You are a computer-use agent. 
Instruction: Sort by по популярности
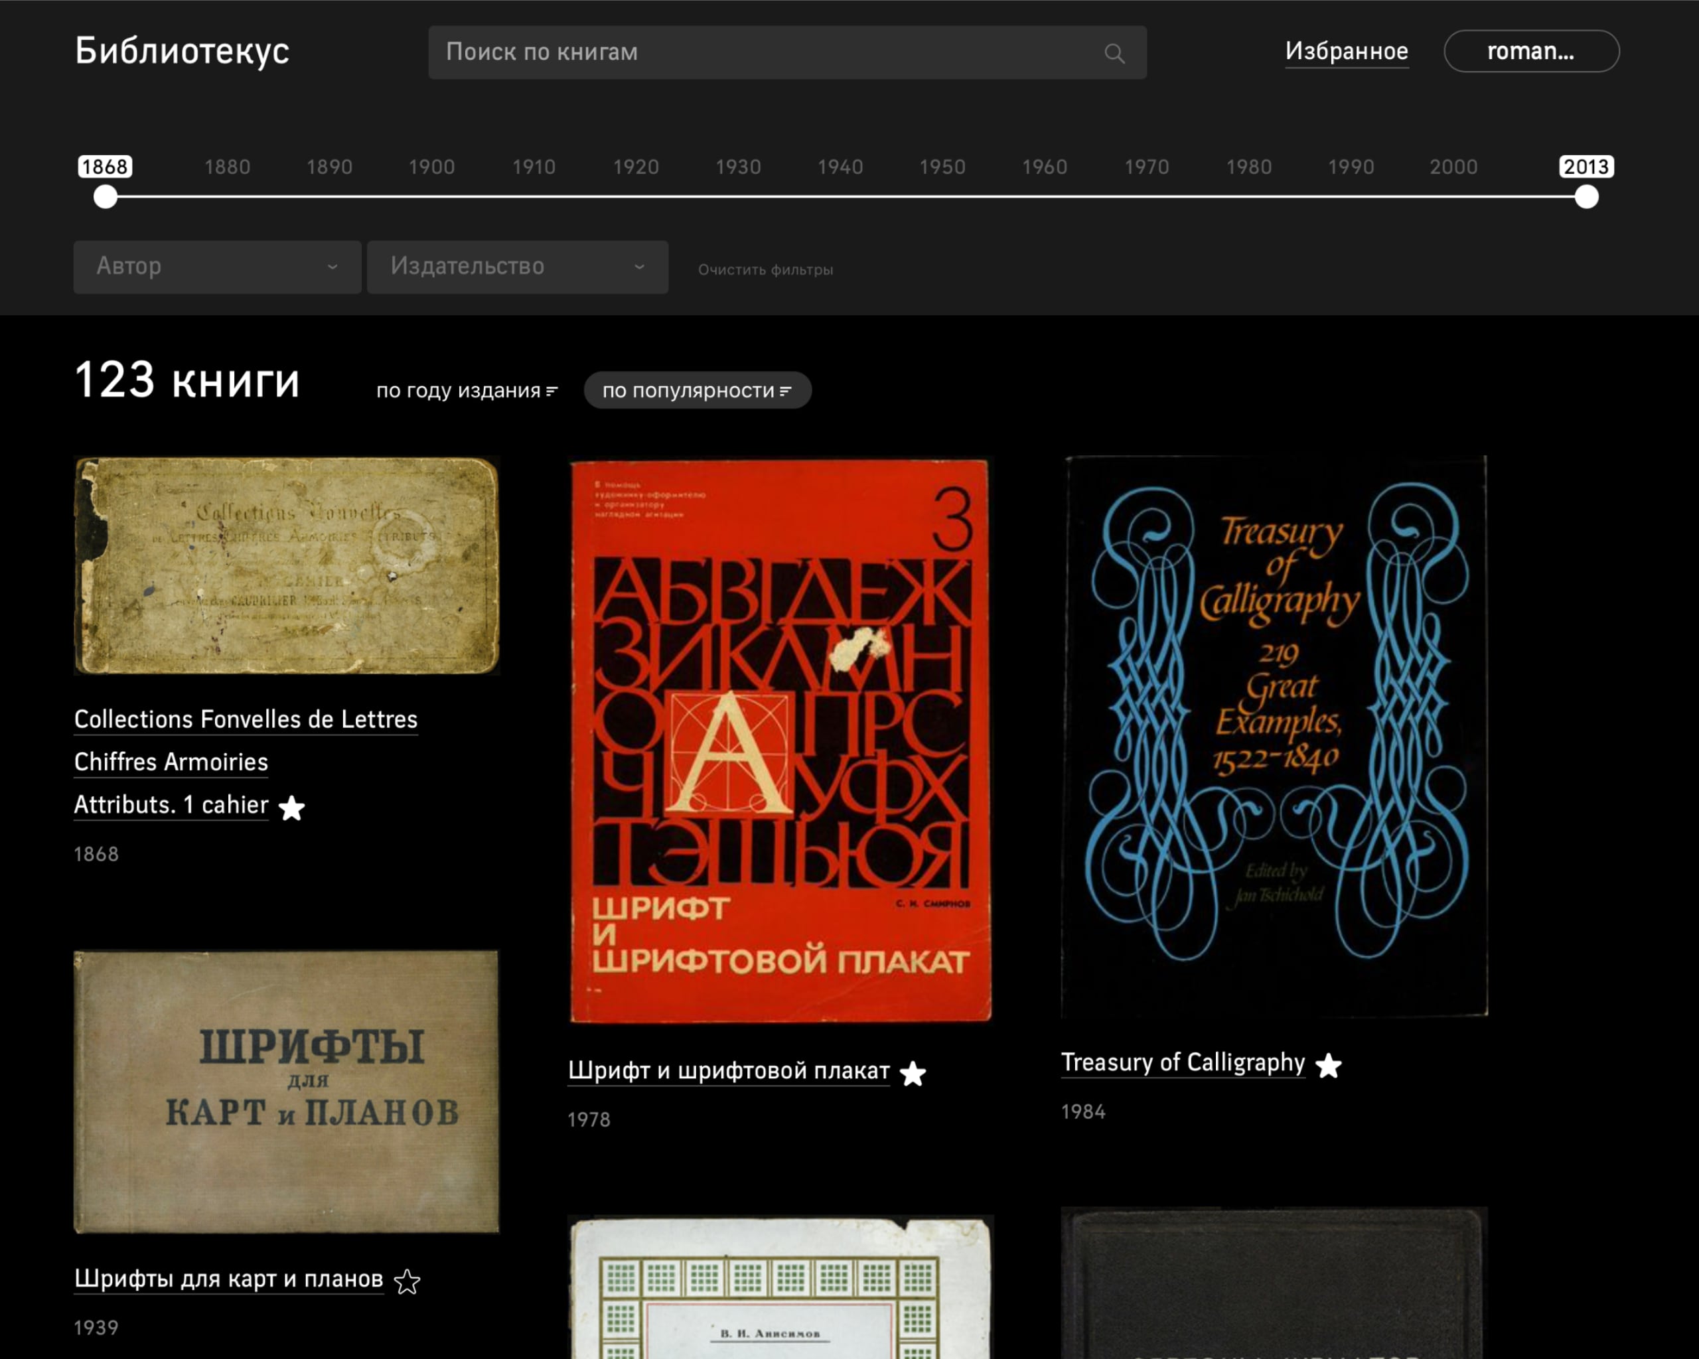click(697, 391)
